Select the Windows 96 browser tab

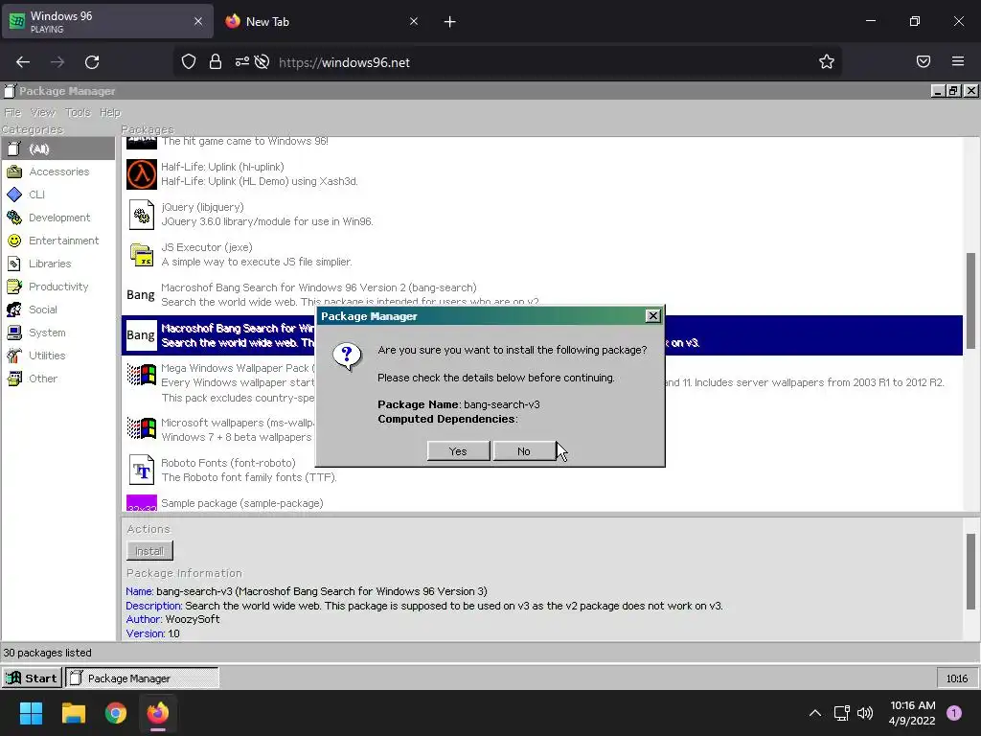pyautogui.click(x=107, y=21)
